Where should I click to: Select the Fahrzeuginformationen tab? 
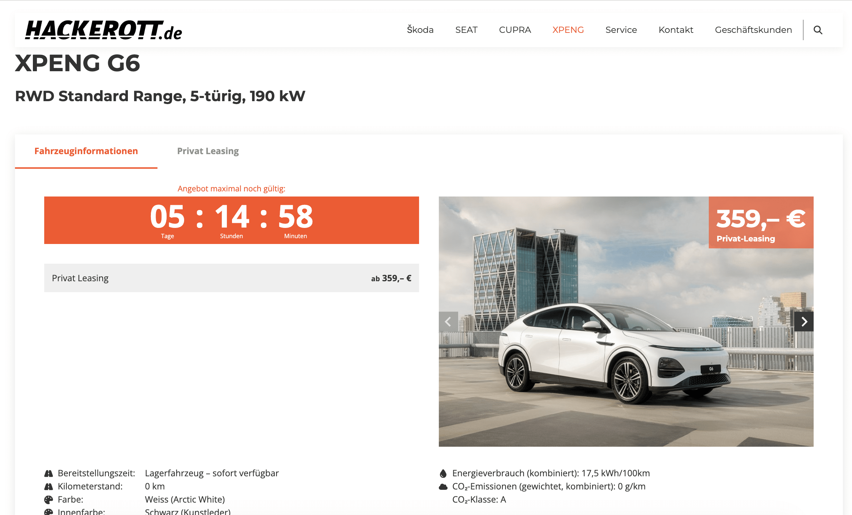(86, 151)
